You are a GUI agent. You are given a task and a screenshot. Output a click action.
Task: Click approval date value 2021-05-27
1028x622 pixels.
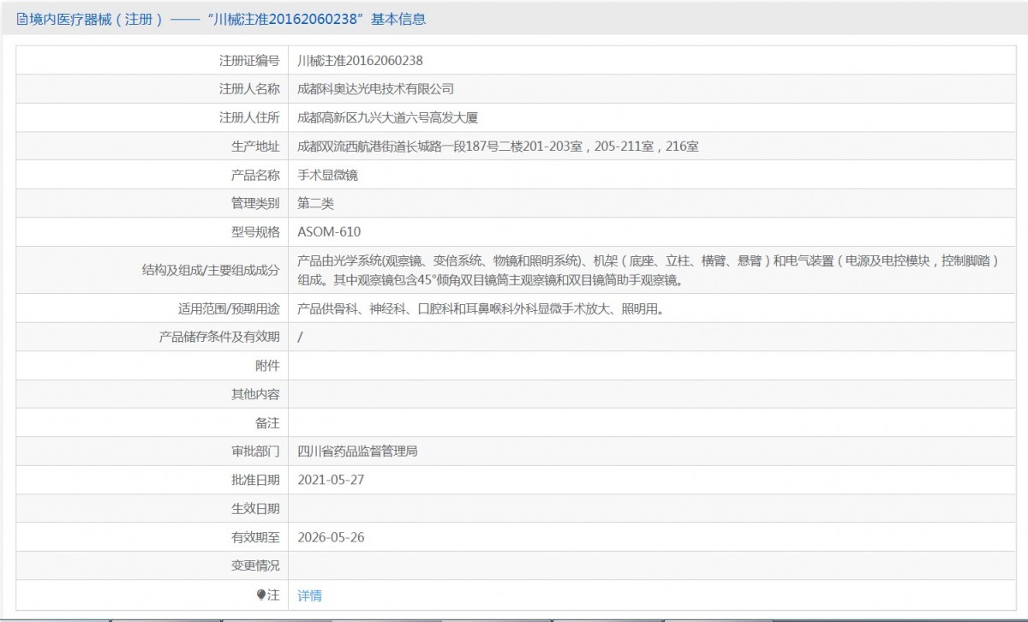pyautogui.click(x=331, y=480)
